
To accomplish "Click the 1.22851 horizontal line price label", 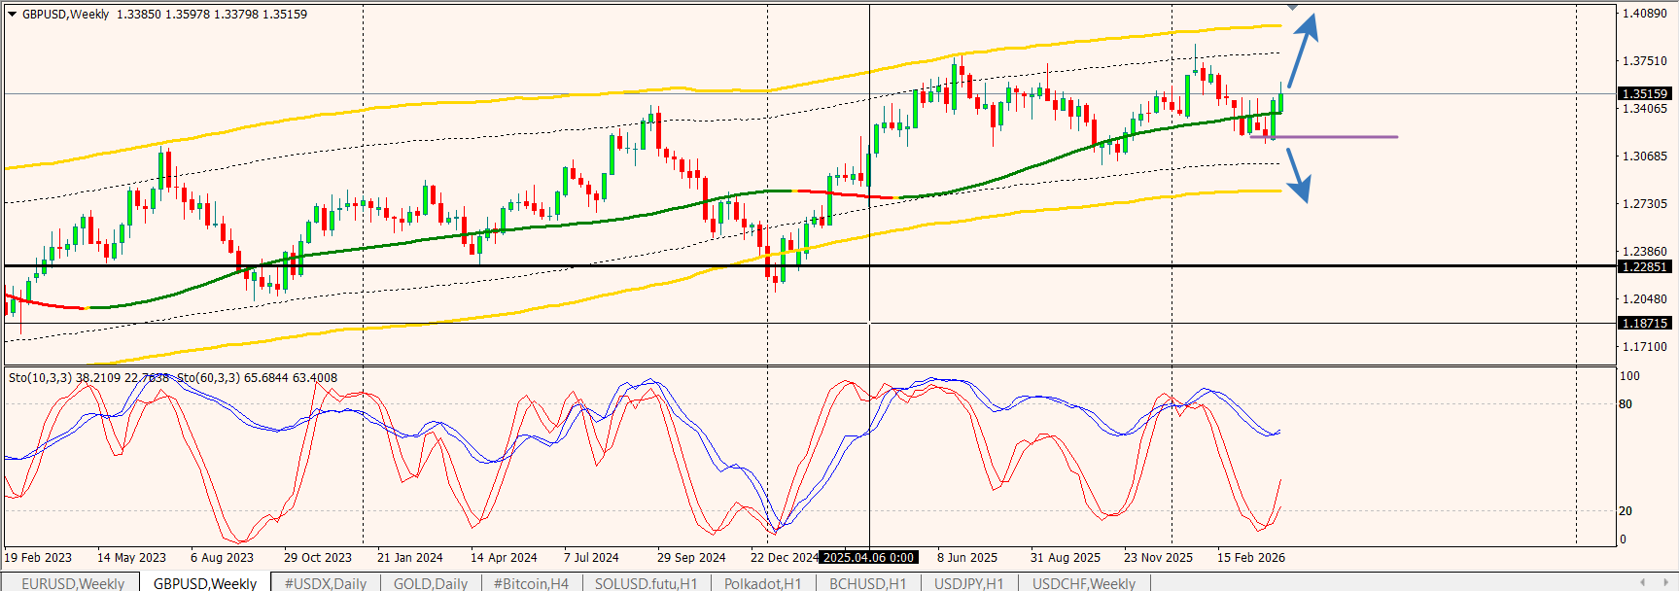I will coord(1644,266).
